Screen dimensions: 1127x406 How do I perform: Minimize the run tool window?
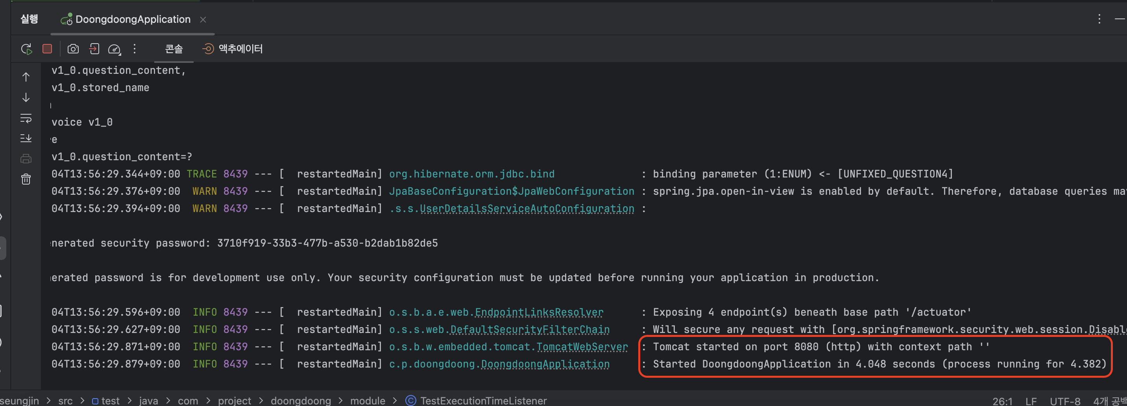pos(1120,19)
